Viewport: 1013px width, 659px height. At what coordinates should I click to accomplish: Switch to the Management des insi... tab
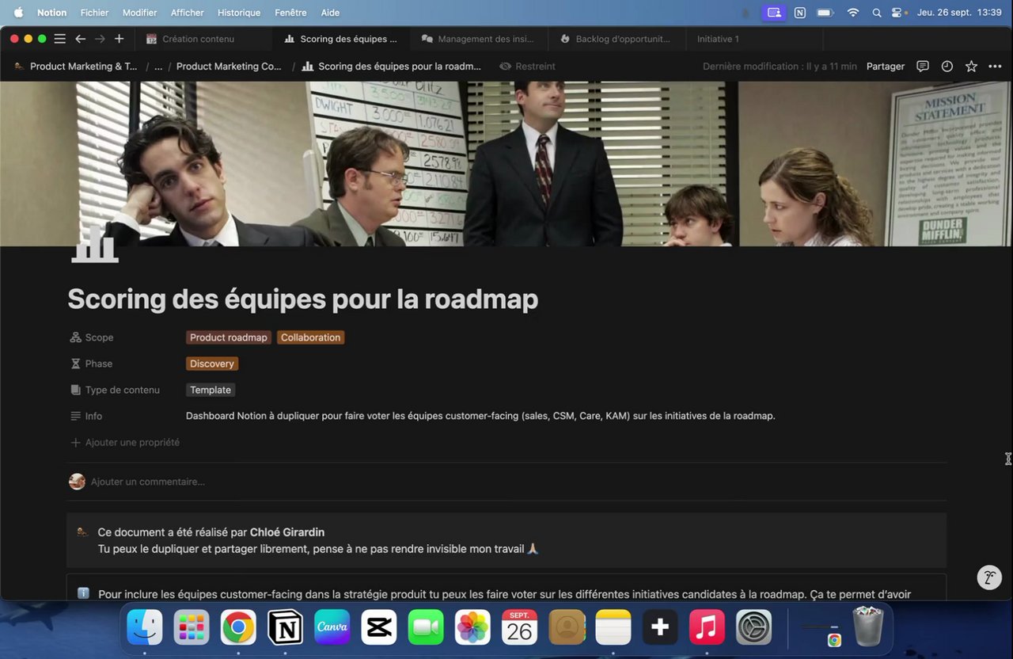479,39
